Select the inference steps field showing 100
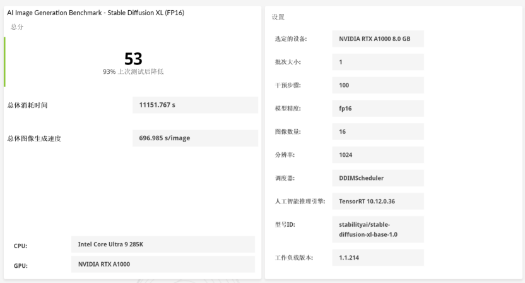Screen dimensions: 525x283 (x=377, y=85)
